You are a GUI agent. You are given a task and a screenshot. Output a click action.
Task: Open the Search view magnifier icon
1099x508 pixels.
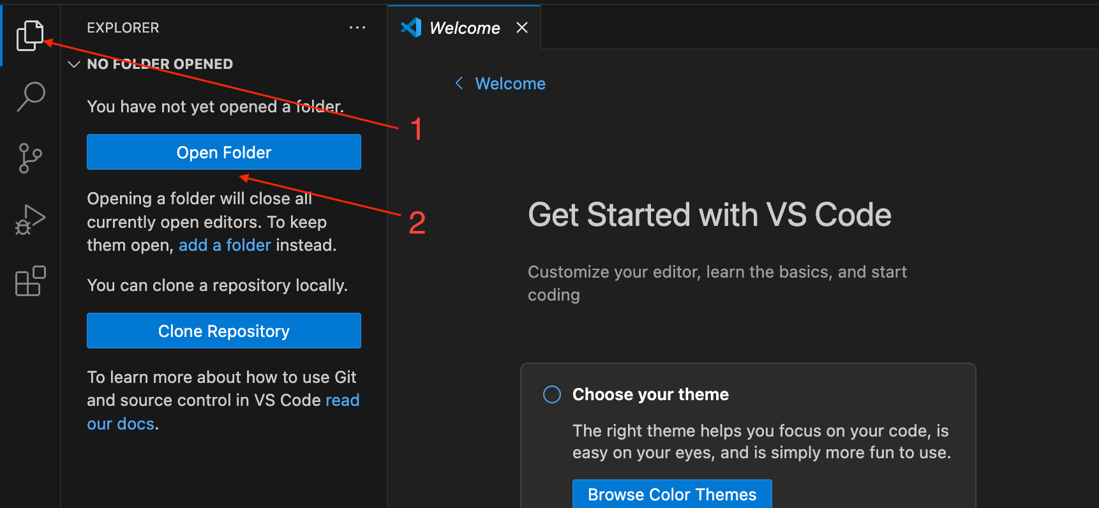(30, 96)
